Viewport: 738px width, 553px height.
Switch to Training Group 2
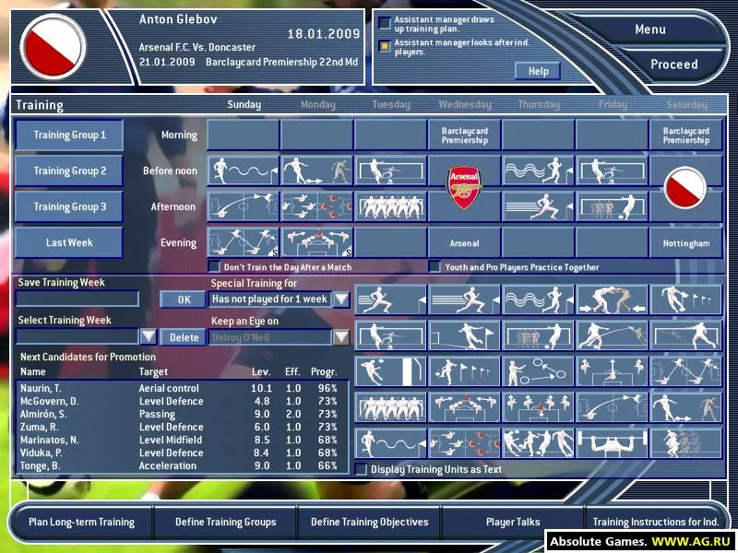(69, 171)
